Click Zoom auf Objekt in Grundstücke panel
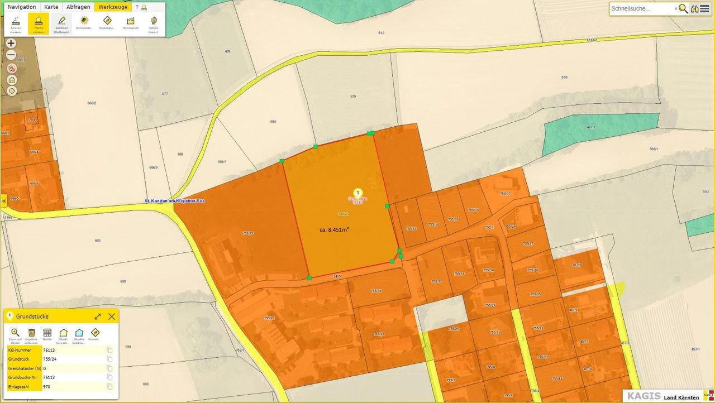Screen dimensions: 715x403 click(15, 334)
